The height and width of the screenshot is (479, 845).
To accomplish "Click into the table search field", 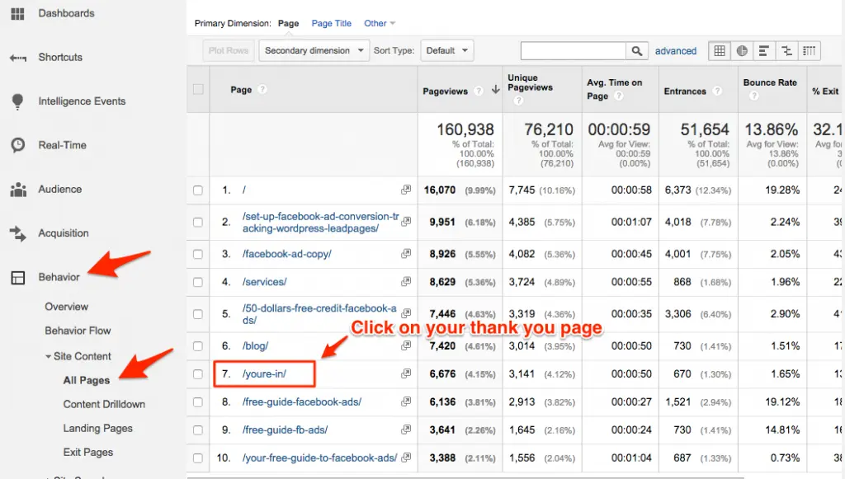I will click(x=574, y=51).
